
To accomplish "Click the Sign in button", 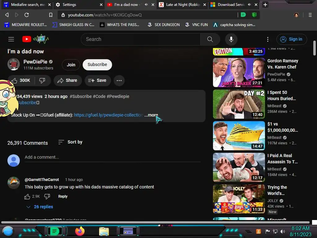I will (x=292, y=39).
